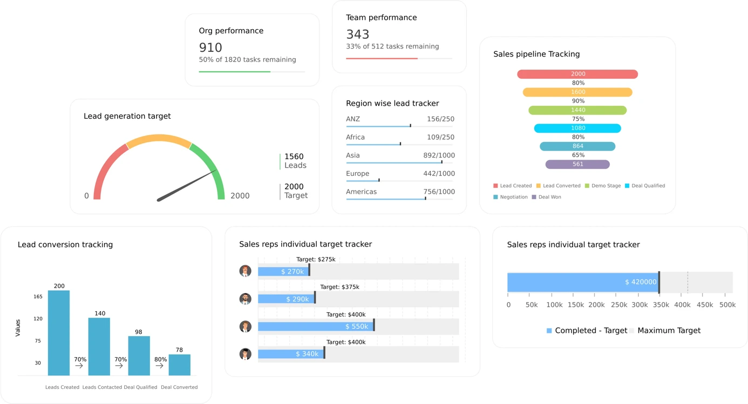Click the third sales rep's avatar photo
The width and height of the screenshot is (748, 404).
[x=246, y=326]
